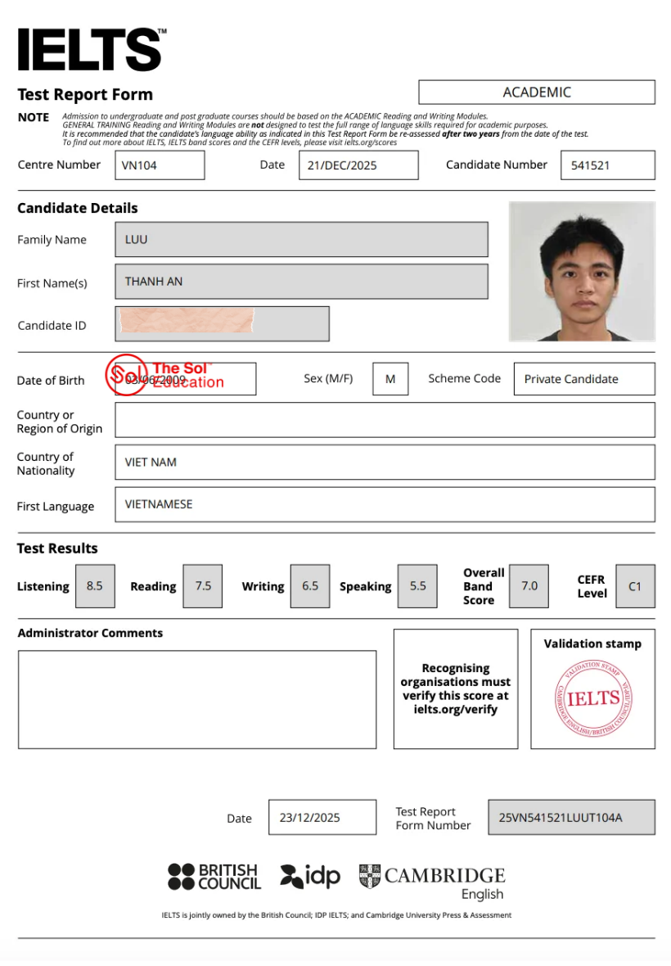The height and width of the screenshot is (966, 671).
Task: Click the Speaking label
Action: 365,586
